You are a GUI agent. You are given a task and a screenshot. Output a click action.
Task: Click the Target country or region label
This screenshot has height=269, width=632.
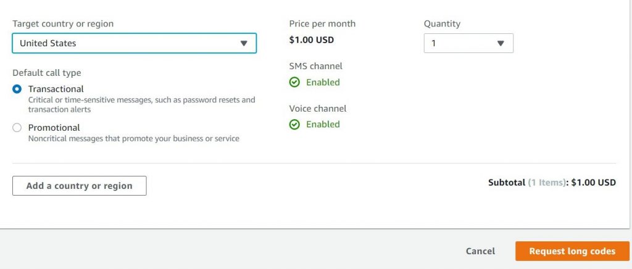pos(63,24)
